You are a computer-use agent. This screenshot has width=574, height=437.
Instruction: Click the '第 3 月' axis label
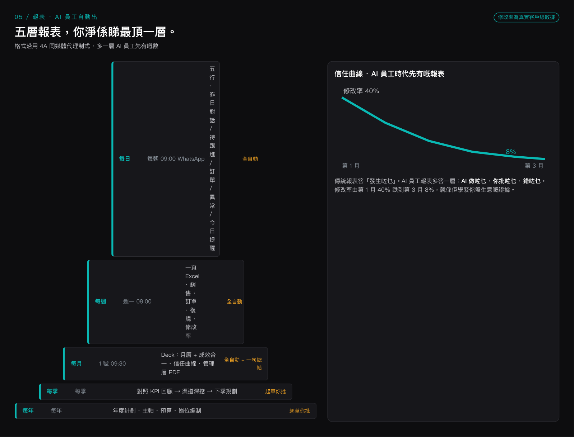tap(534, 166)
